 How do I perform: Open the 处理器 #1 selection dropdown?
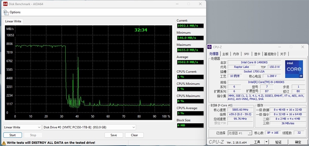240,133
